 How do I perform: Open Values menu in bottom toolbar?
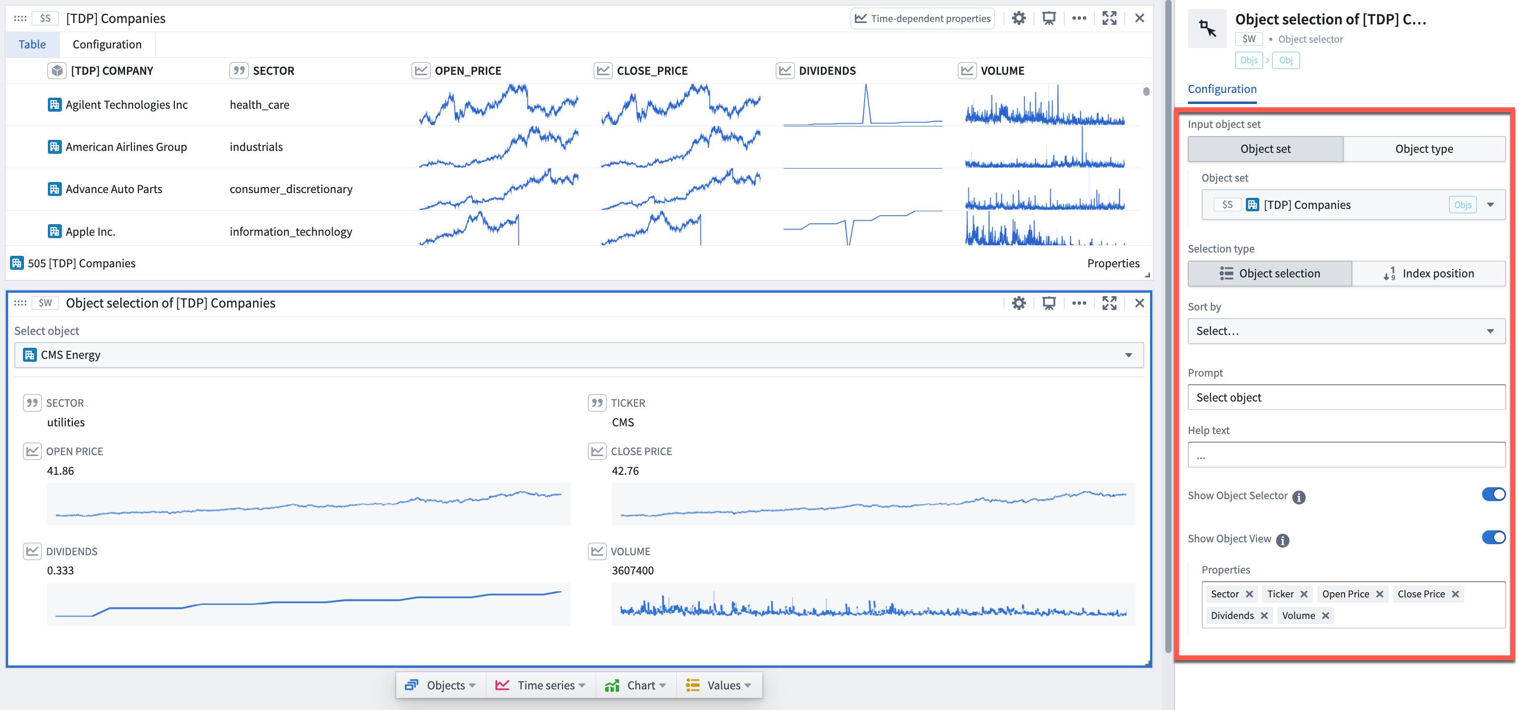(718, 685)
